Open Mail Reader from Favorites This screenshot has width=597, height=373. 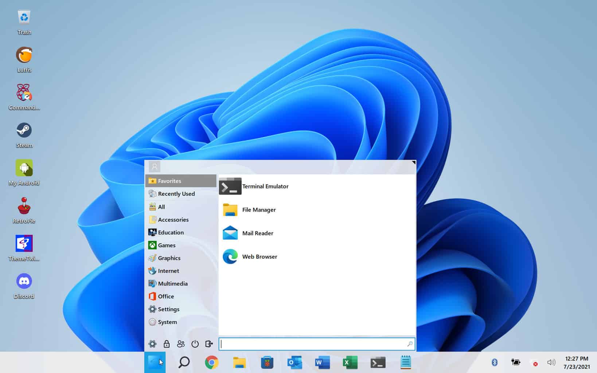[317, 233]
